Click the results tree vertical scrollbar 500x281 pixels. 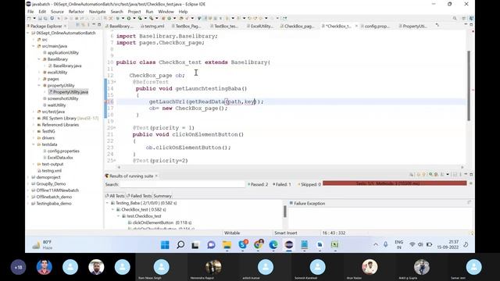tap(284, 212)
